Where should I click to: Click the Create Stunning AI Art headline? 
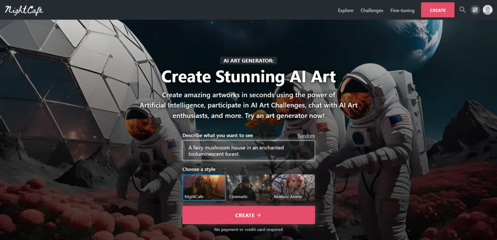[x=248, y=77]
